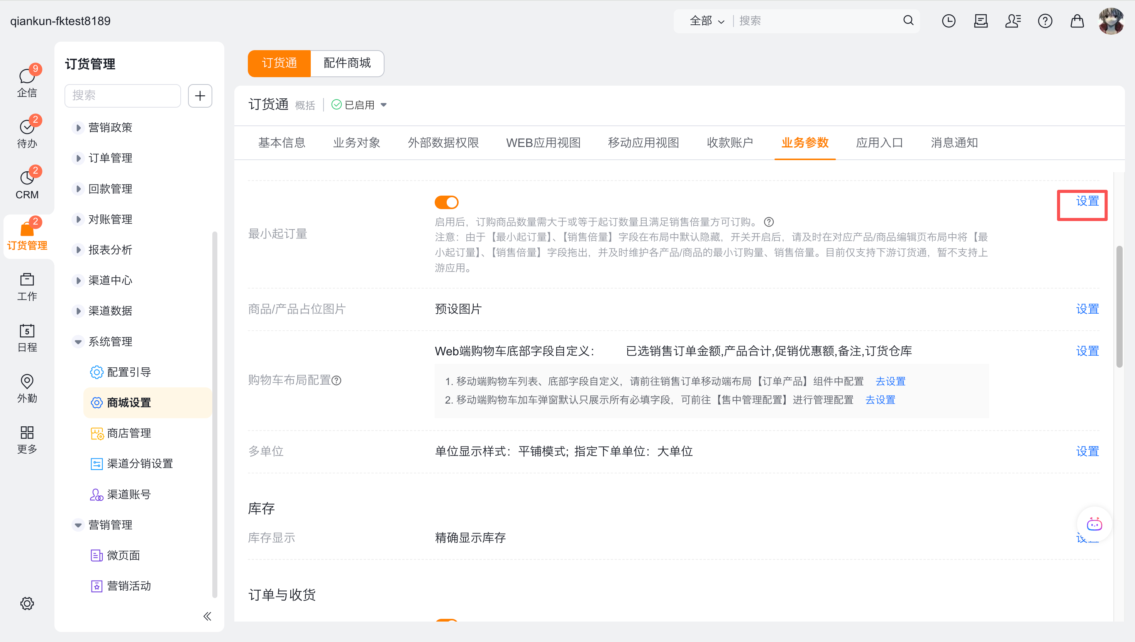Open the 全部 search scope dropdown
1135x642 pixels.
[x=706, y=21]
